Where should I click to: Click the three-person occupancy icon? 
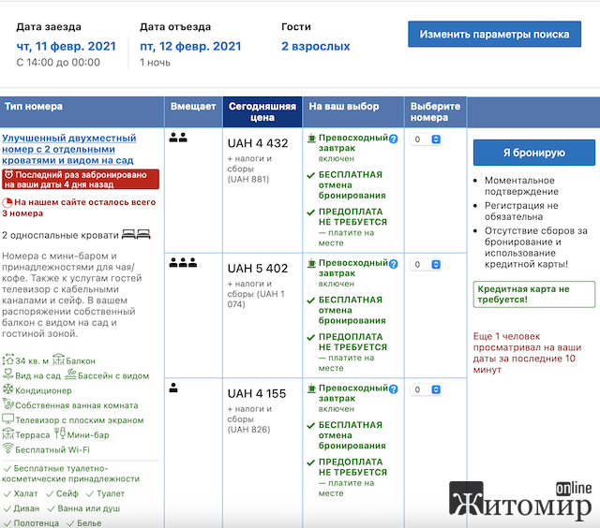click(x=183, y=262)
